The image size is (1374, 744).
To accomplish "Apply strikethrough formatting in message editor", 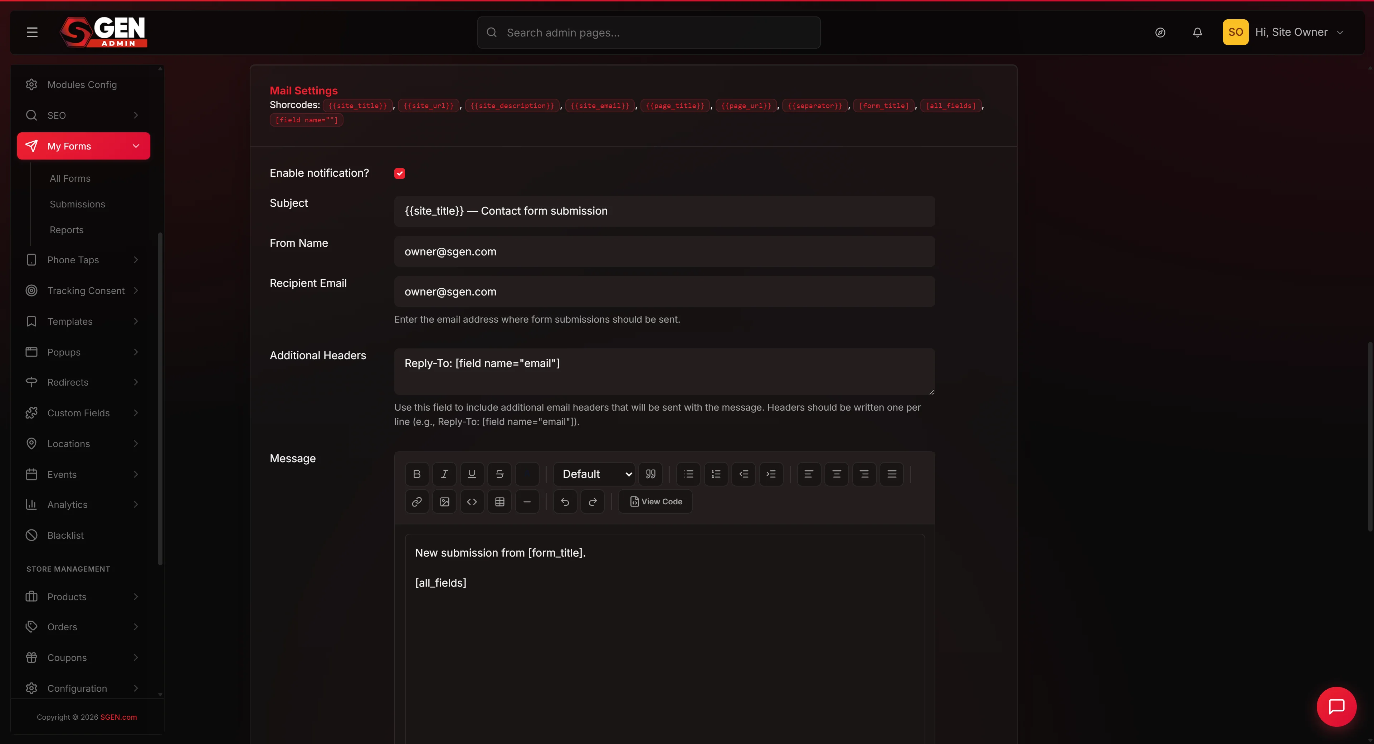I will [500, 474].
